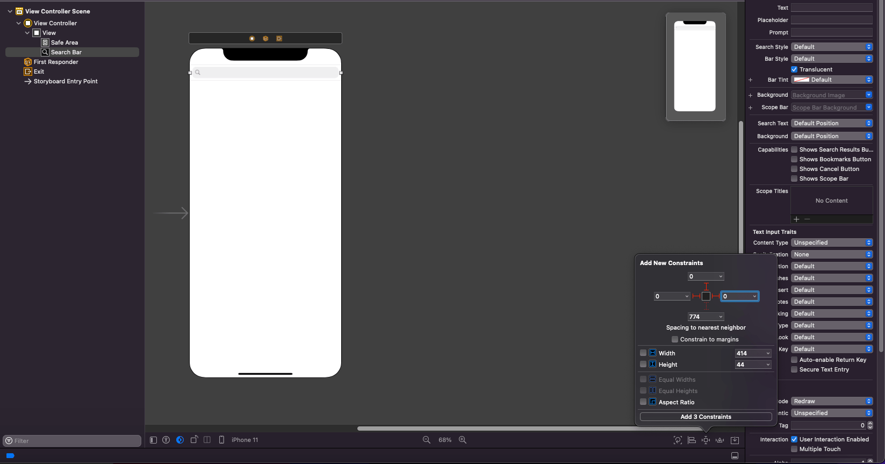
Task: Click the 68% zoom level
Action: click(445, 440)
